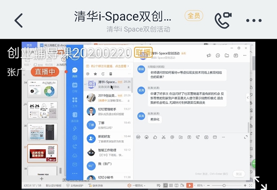Open the chat with 丁娜
This screenshot has height=190, width=277.
pyautogui.click(x=108, y=125)
